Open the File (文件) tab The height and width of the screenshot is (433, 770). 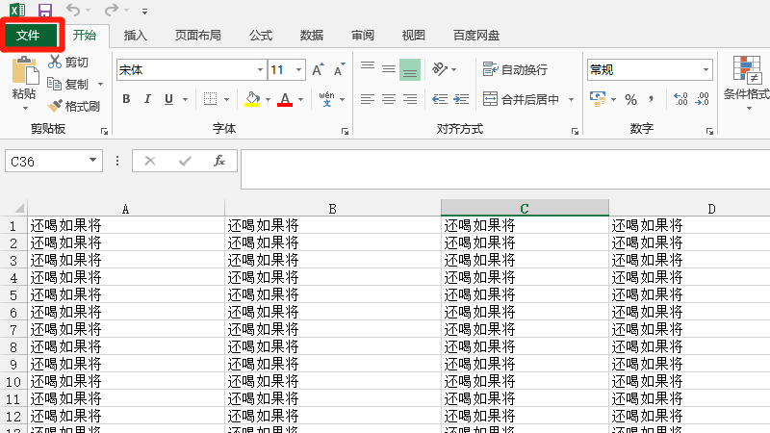pyautogui.click(x=28, y=36)
